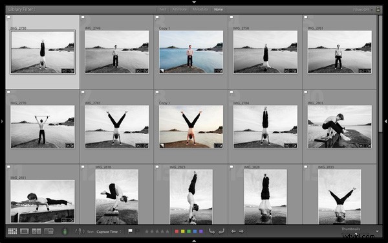
Task: Click the badge icons on the IMG_2730 thumbnail
Action: [x=68, y=71]
